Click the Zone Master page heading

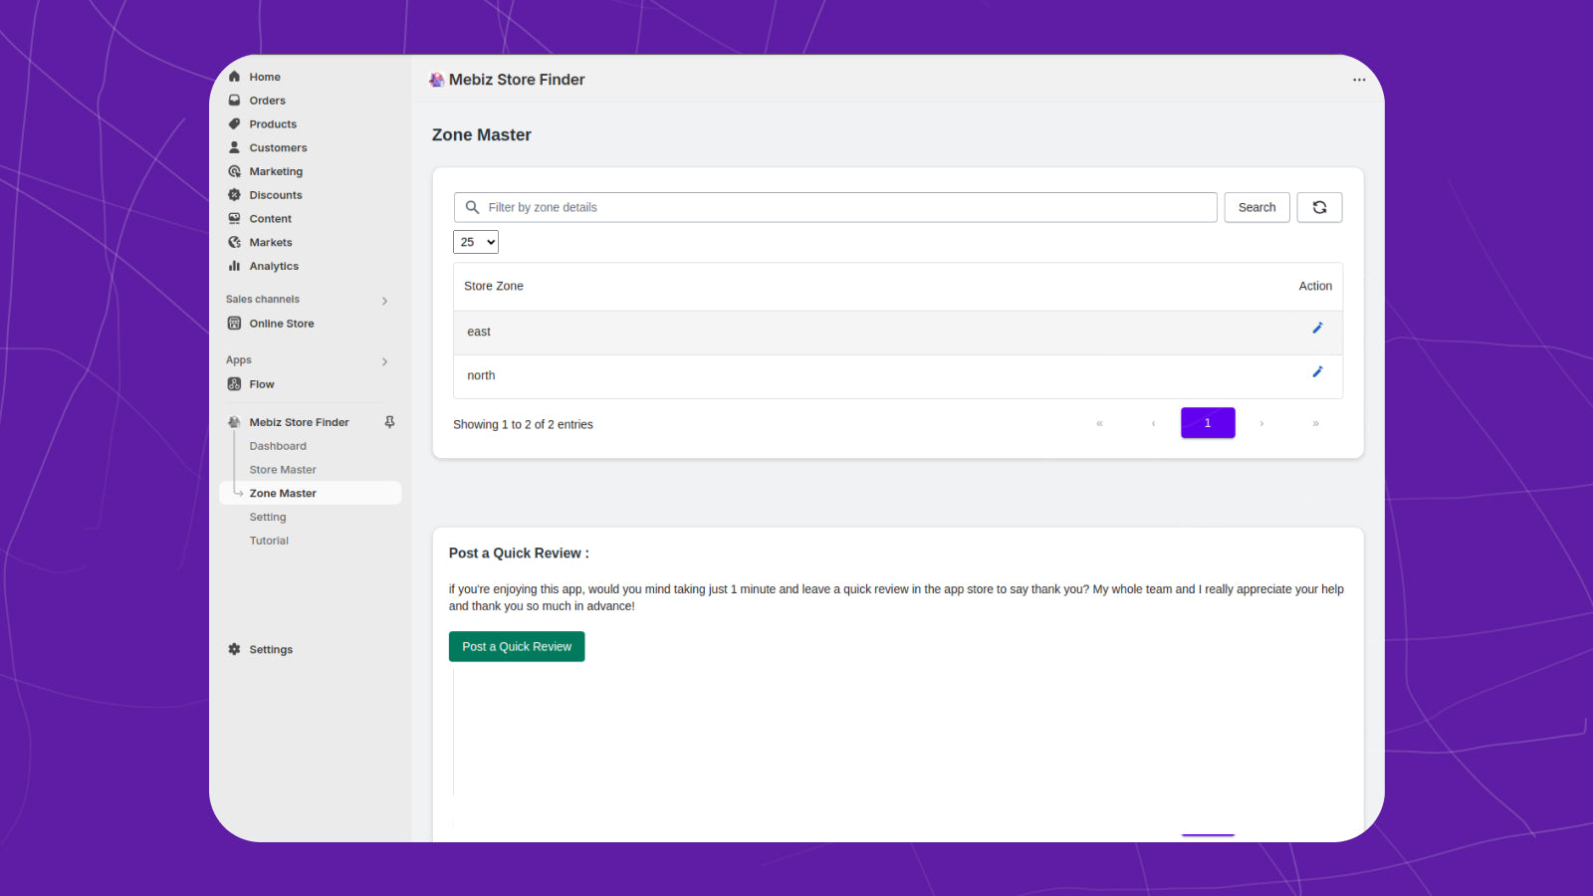coord(482,134)
